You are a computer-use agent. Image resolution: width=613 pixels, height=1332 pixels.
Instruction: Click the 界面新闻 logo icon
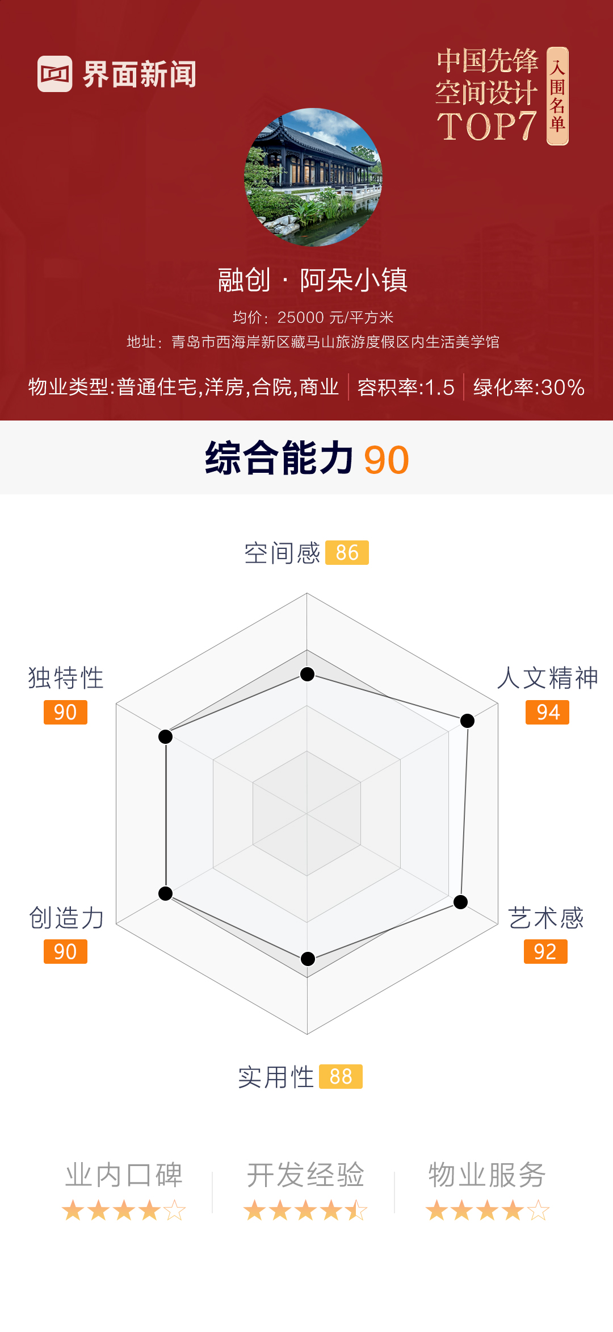[x=55, y=74]
